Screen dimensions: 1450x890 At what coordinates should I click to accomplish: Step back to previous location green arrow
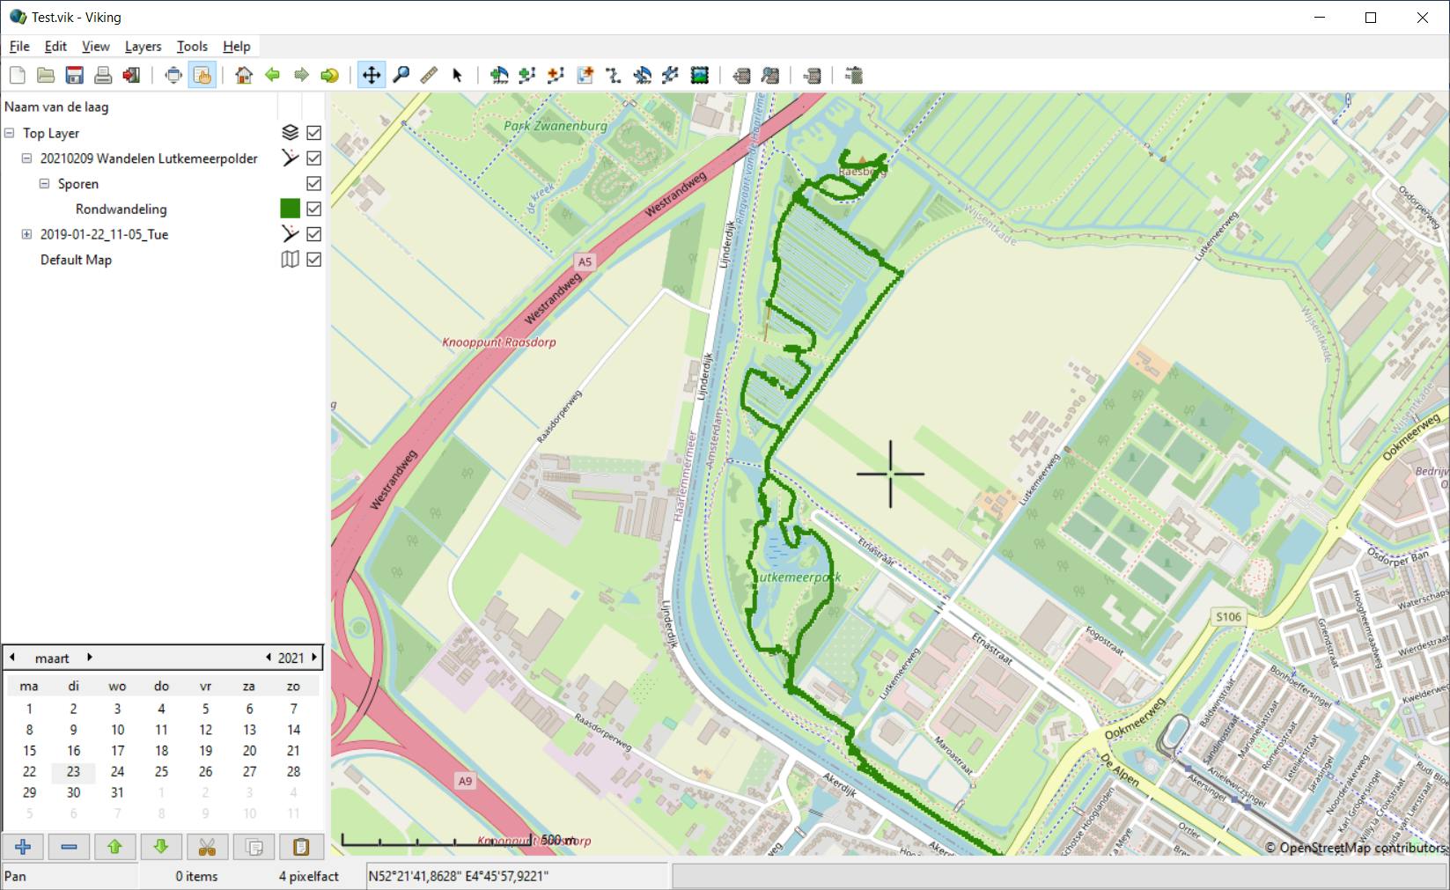click(x=273, y=76)
